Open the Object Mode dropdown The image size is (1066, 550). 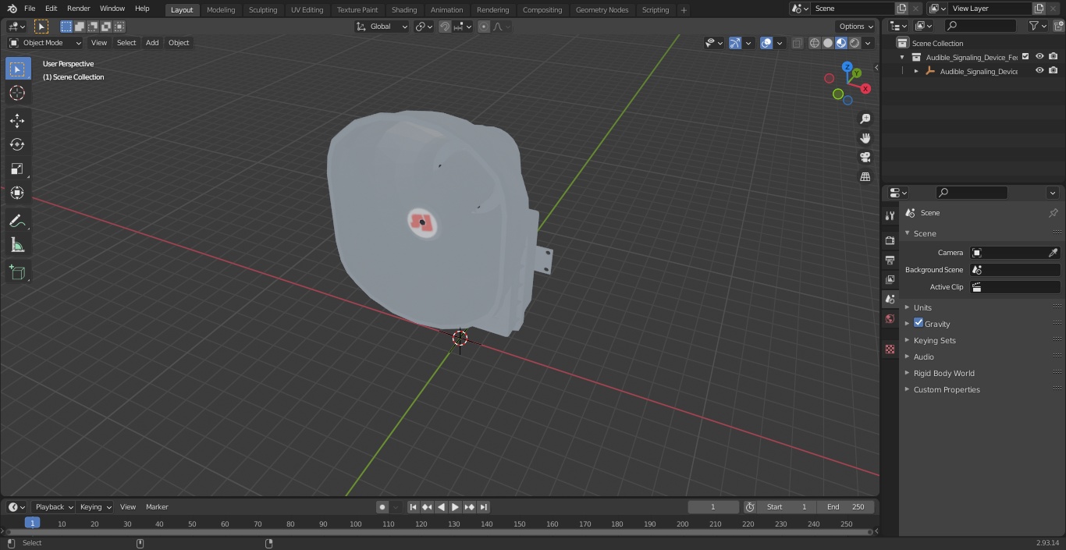45,43
